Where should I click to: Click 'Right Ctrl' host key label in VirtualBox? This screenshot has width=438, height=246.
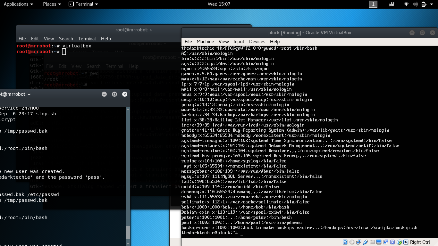click(420, 242)
